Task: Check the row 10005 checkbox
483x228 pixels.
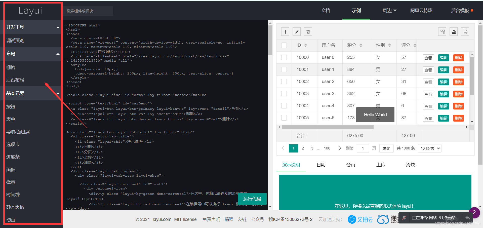Action: 284,118
